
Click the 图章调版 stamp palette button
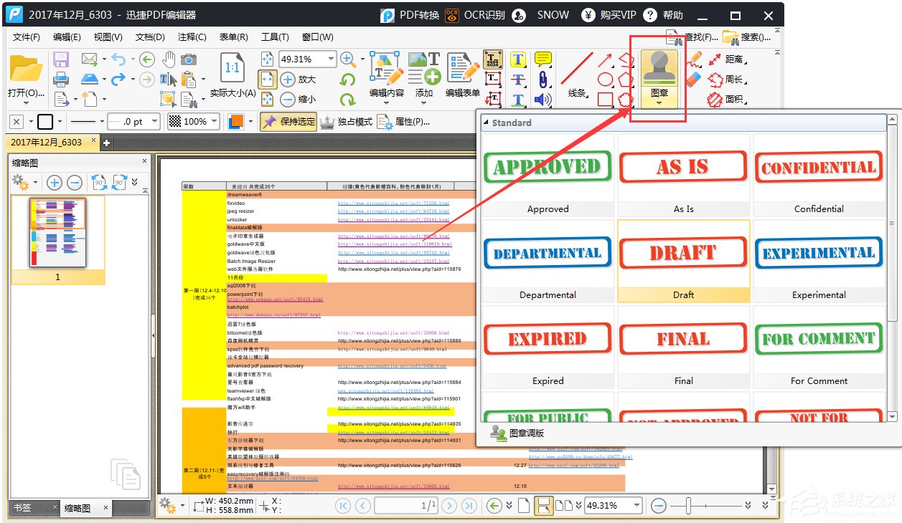point(517,433)
